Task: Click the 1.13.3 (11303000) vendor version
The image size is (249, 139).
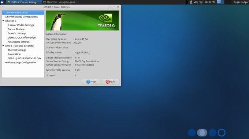Action: click(84, 65)
